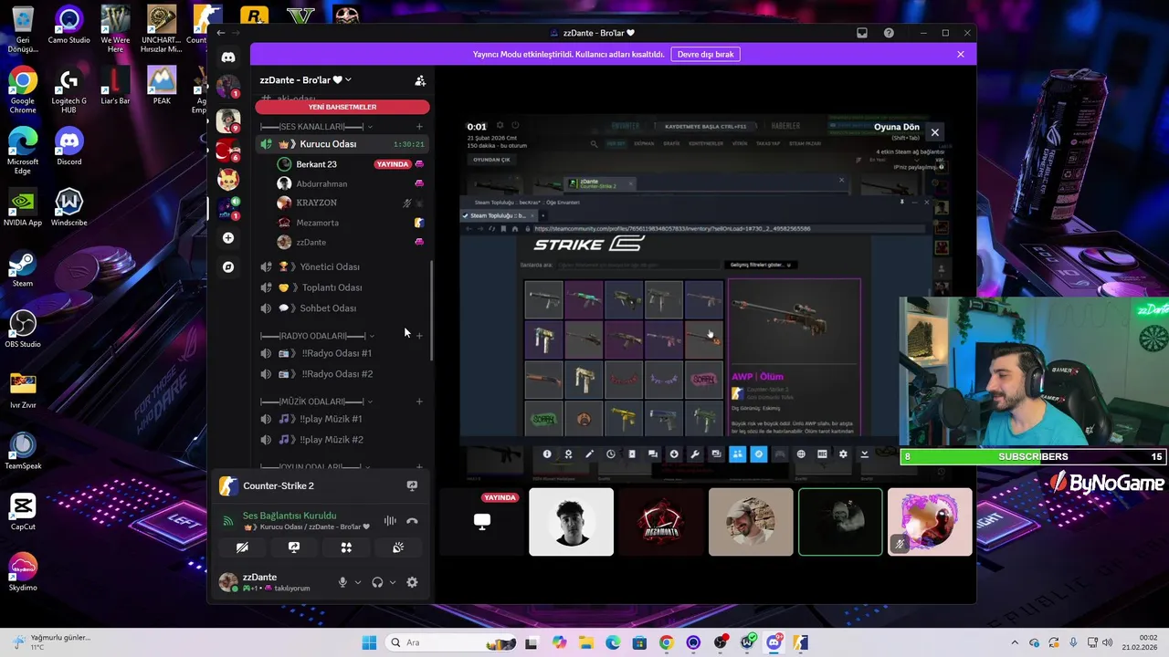Select user Berkant 23 in voice channel
This screenshot has width=1169, height=657.
(x=352, y=164)
